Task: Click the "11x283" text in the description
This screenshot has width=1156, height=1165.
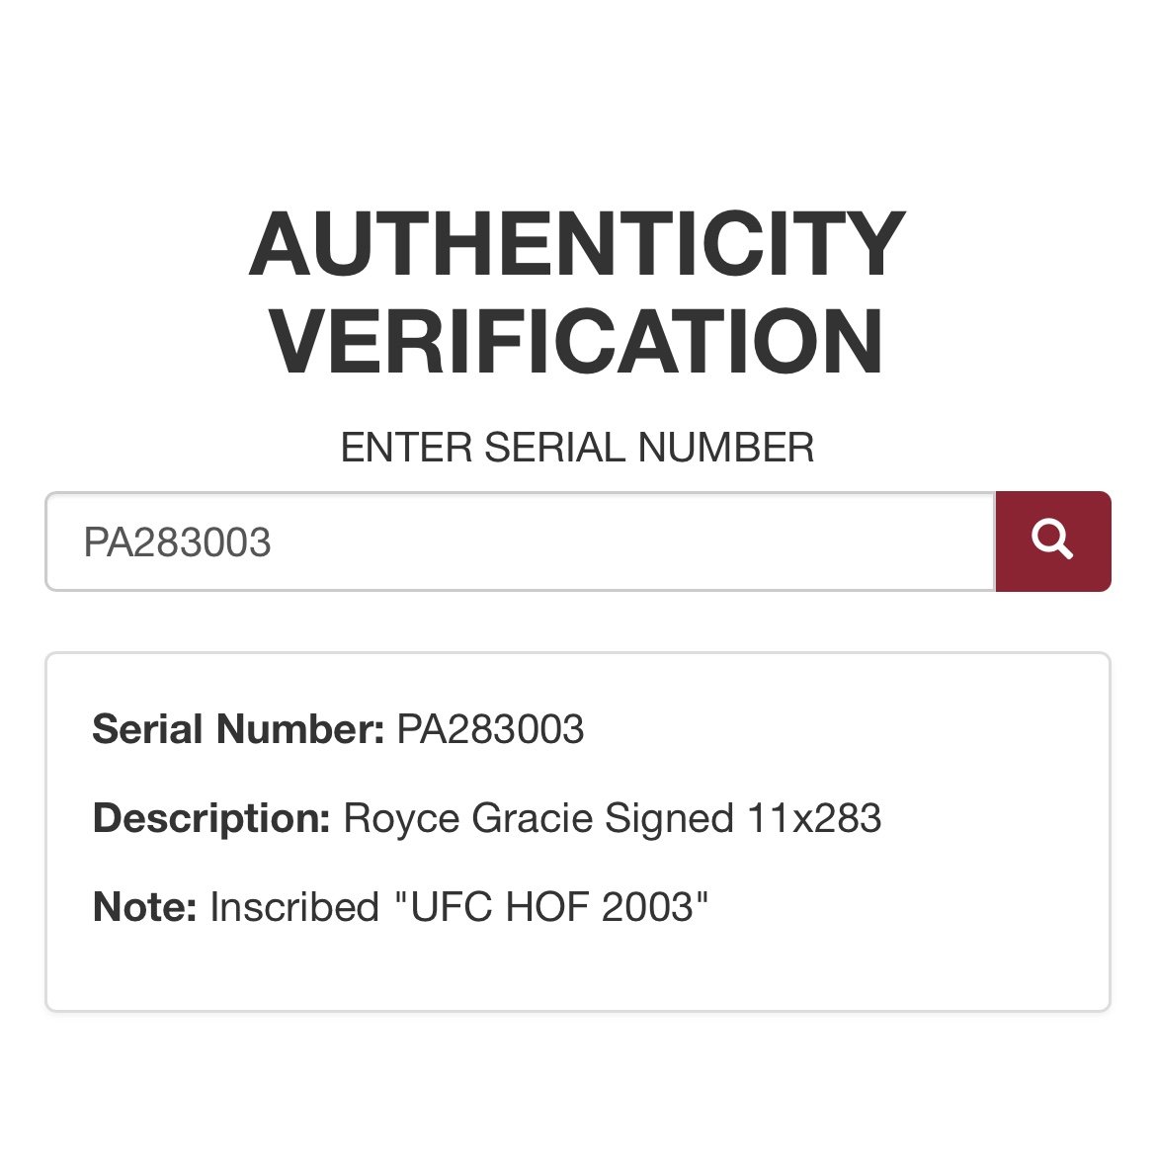Action: click(x=814, y=818)
